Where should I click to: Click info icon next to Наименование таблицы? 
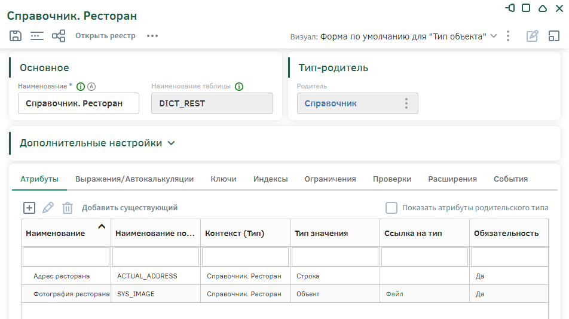(239, 86)
